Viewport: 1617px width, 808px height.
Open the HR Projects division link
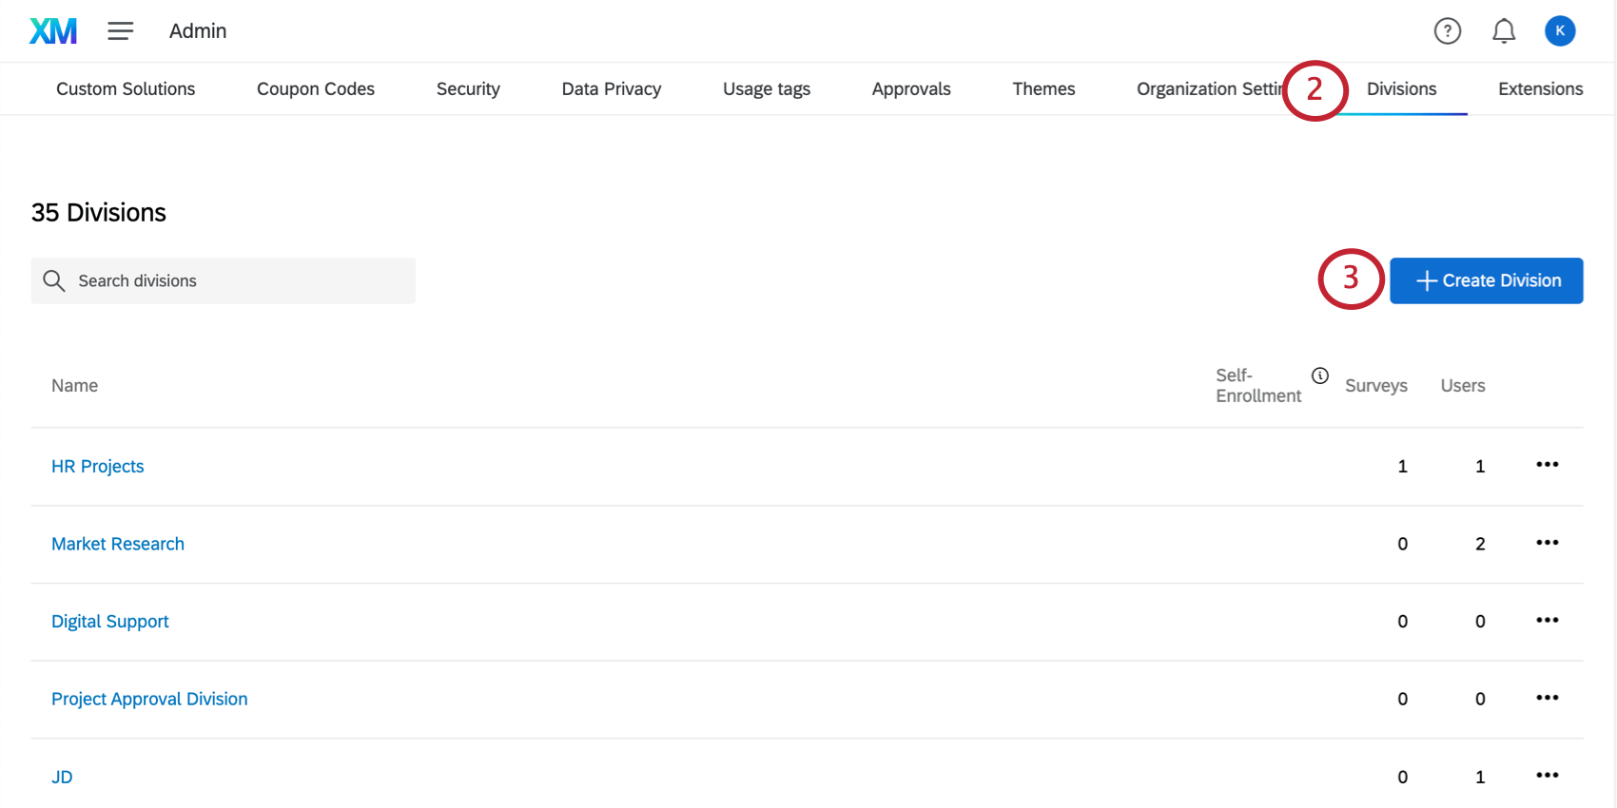click(x=98, y=466)
